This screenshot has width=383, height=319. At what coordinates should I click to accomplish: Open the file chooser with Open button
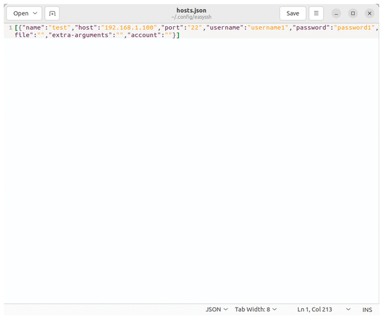coord(20,13)
